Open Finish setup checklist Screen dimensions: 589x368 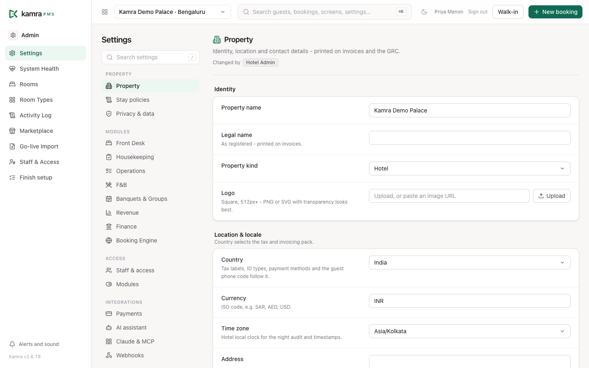pos(45,177)
